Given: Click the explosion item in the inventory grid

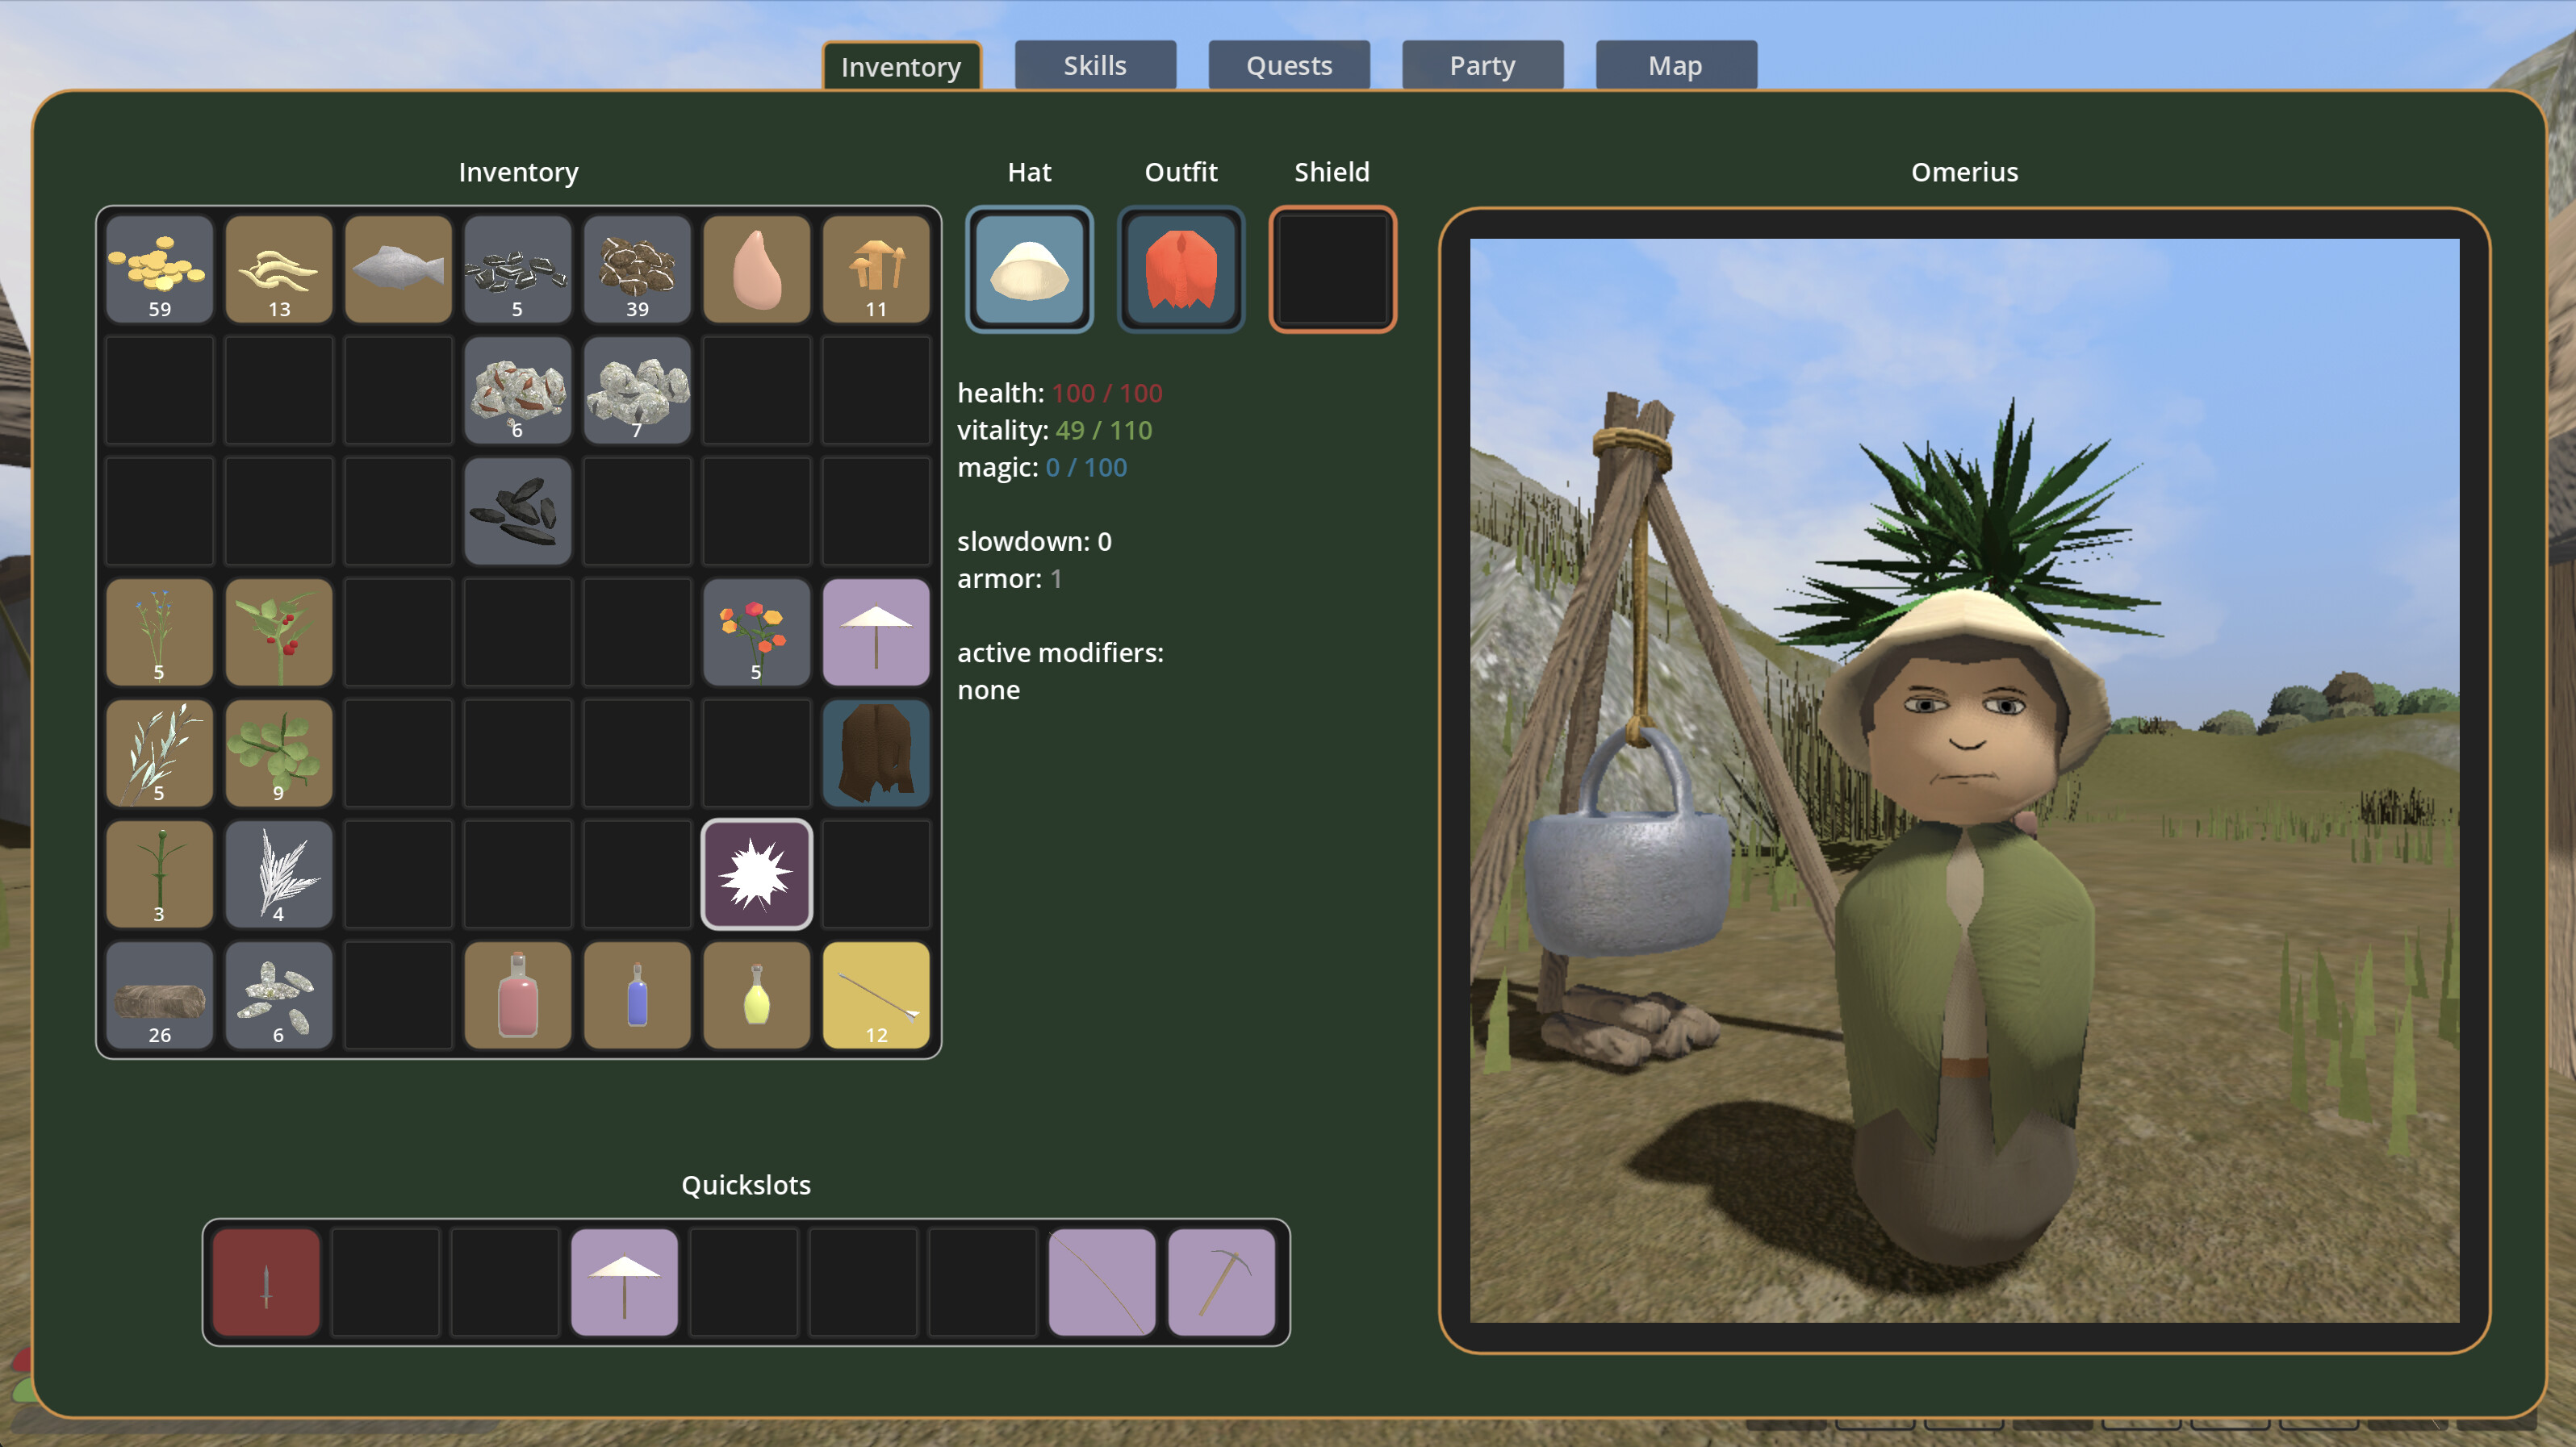Looking at the screenshot, I should (757, 874).
